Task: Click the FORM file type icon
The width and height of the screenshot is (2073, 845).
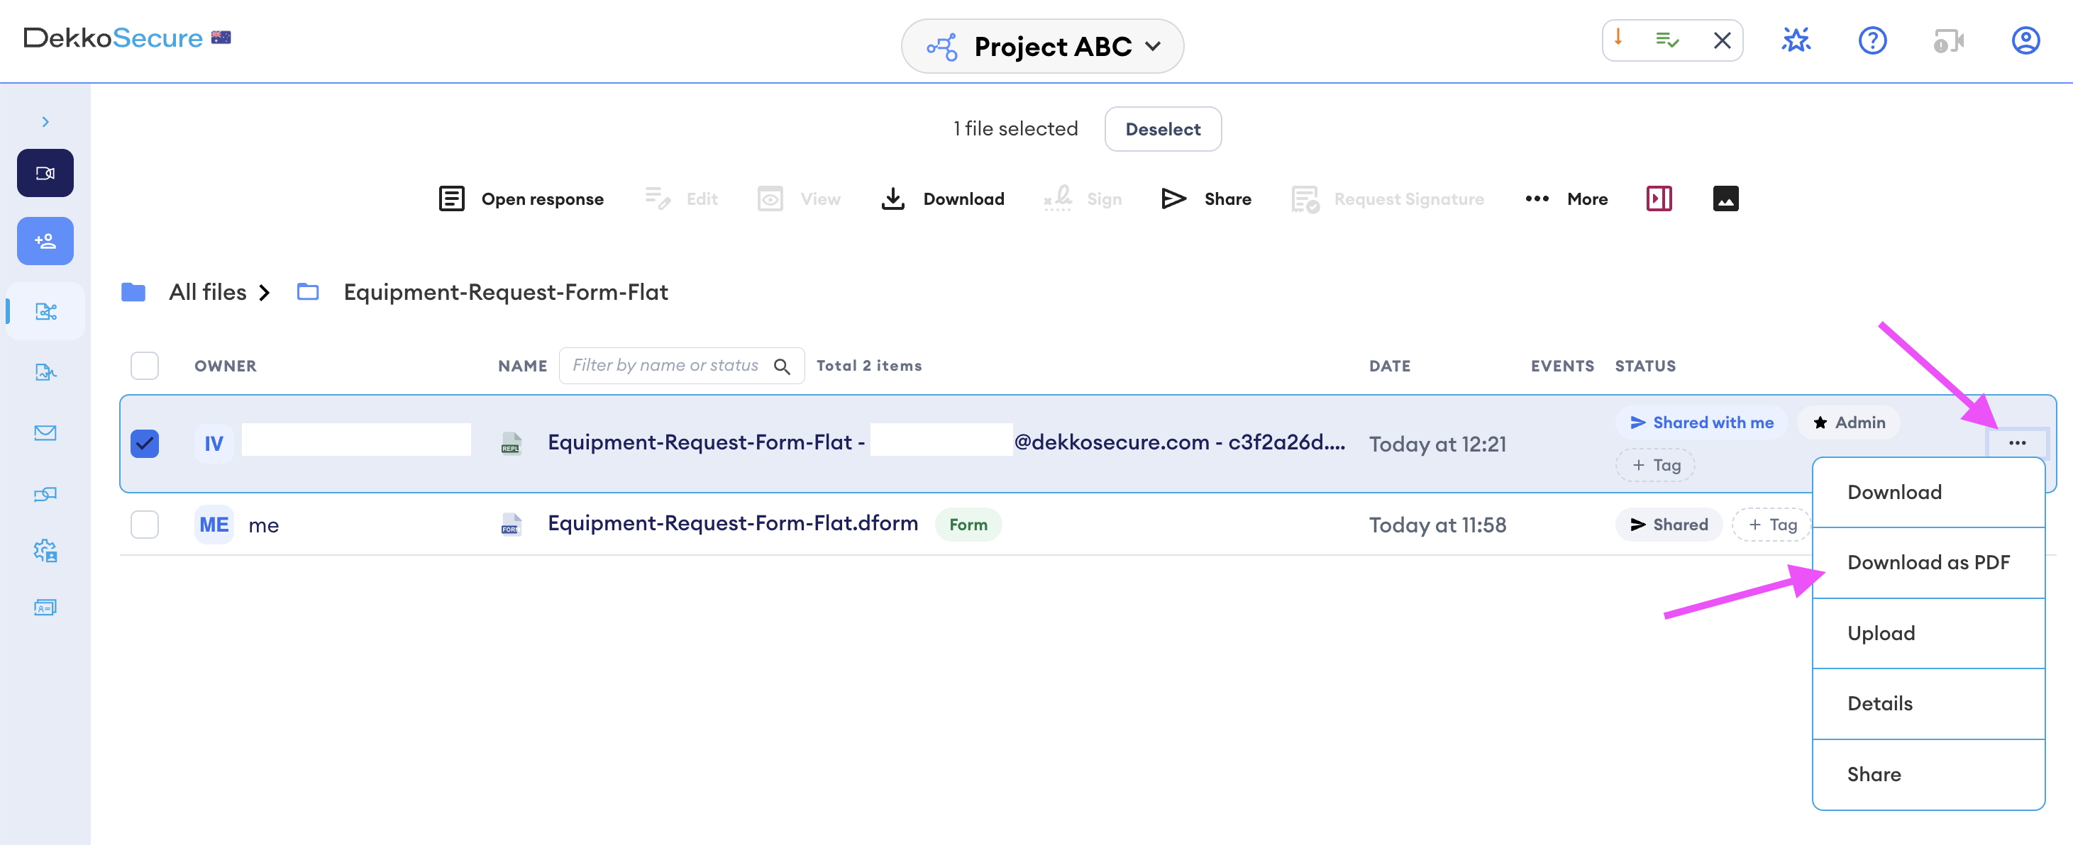Action: [511, 524]
